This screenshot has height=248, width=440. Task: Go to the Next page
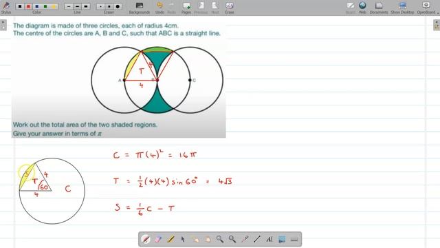click(215, 8)
